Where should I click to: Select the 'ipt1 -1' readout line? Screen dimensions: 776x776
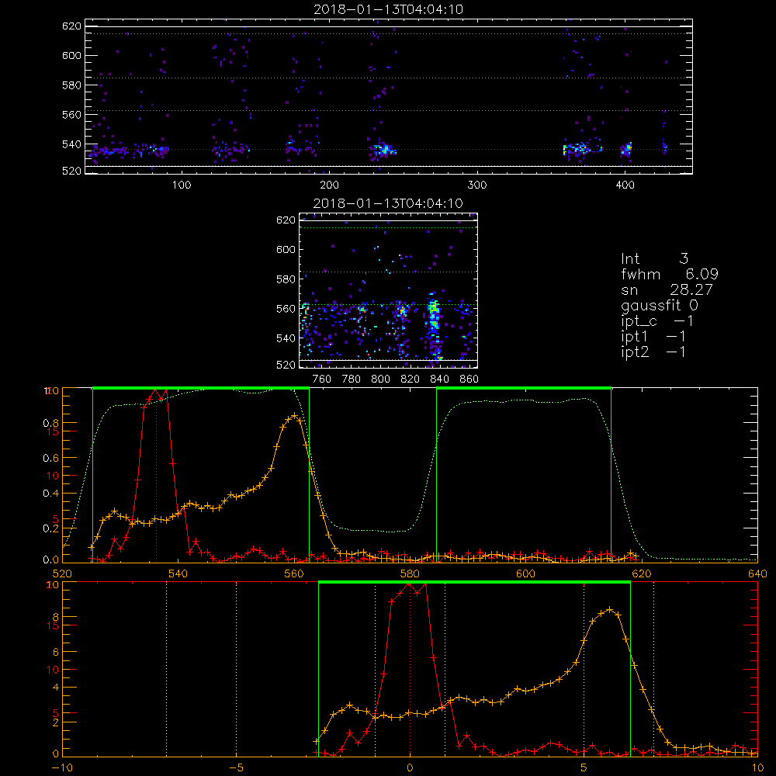(x=653, y=337)
